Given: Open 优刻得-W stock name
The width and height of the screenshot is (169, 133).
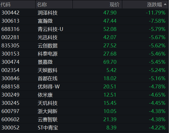Looking at the screenshot, I should [49, 87].
